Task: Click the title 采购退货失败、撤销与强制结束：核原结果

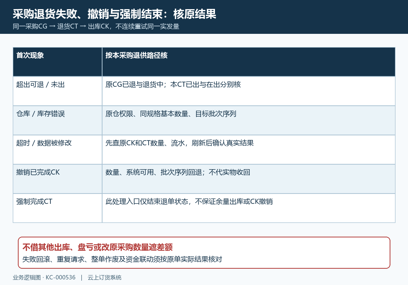Action: (114, 14)
